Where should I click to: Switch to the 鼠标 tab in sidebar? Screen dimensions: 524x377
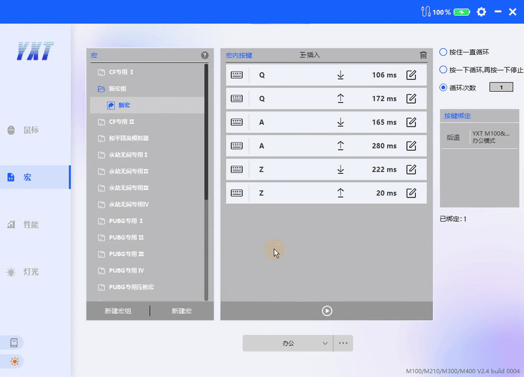tap(31, 130)
